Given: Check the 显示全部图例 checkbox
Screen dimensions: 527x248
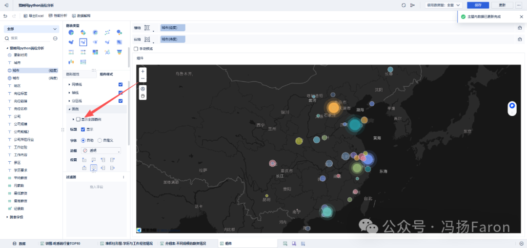Looking at the screenshot, I should tap(78, 119).
